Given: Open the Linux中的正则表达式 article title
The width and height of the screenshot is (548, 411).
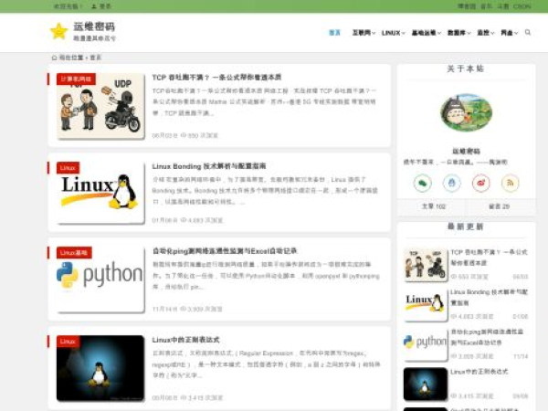Looking at the screenshot, I should pos(186,340).
